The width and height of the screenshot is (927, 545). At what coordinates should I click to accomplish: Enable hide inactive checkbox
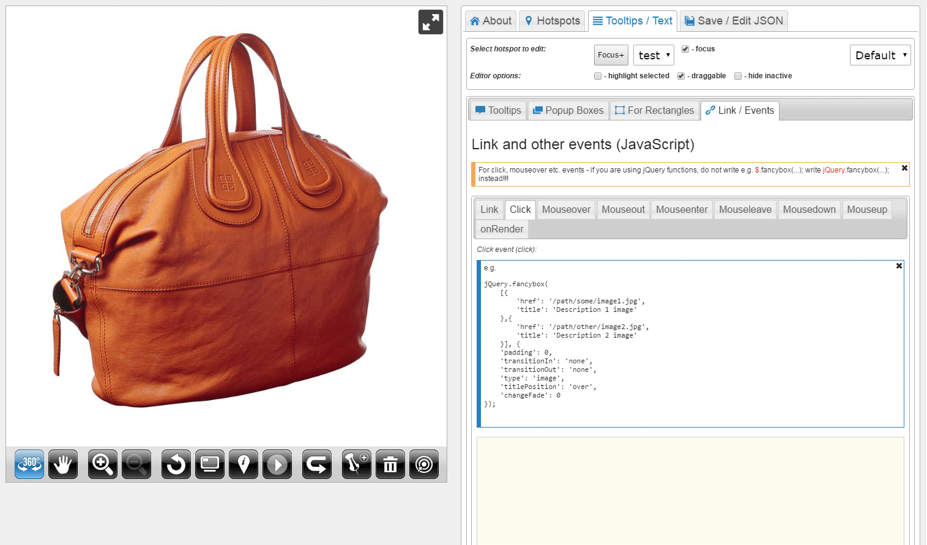(x=738, y=76)
